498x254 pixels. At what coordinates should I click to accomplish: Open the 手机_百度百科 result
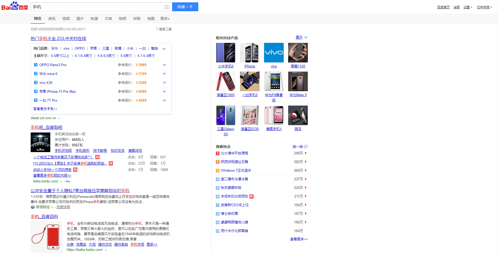pyautogui.click(x=44, y=216)
